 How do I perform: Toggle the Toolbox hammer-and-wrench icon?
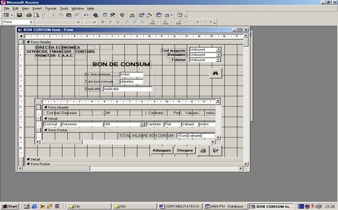pos(112,15)
